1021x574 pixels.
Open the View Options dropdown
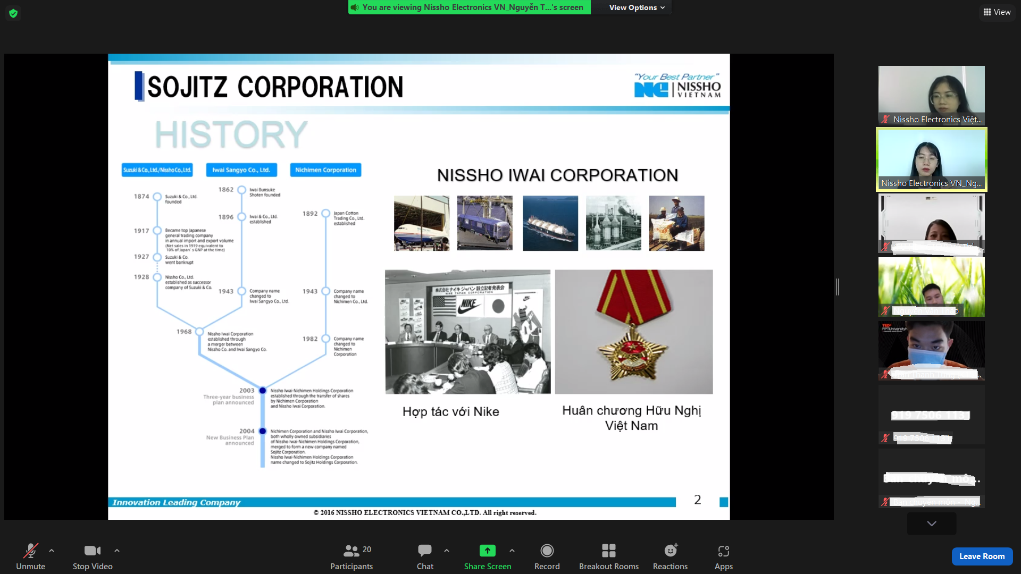pyautogui.click(x=637, y=7)
